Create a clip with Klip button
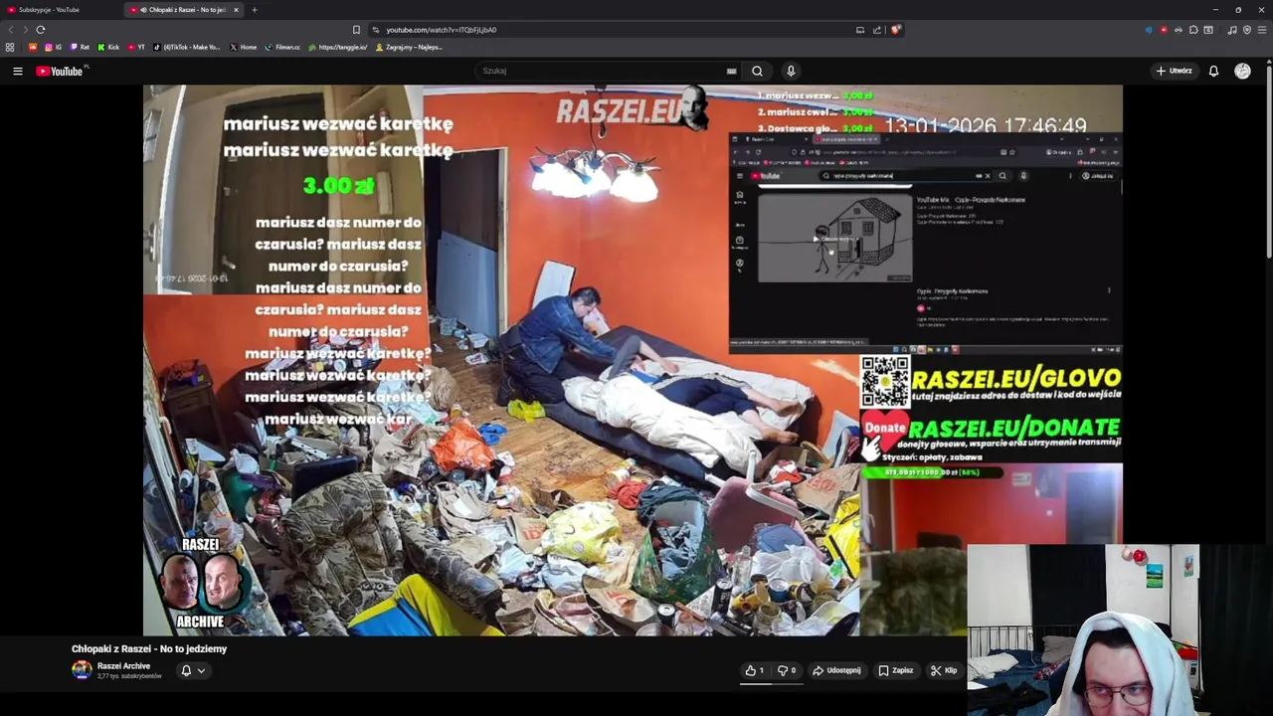This screenshot has width=1273, height=716. (x=944, y=670)
